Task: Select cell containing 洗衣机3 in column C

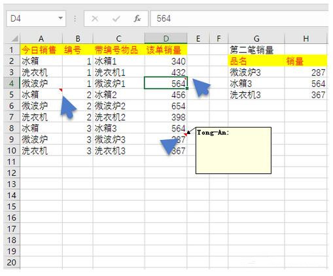Action: click(118, 150)
